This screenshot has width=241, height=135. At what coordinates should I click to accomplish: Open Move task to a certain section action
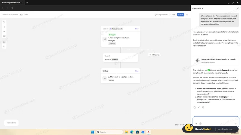click(x=121, y=77)
